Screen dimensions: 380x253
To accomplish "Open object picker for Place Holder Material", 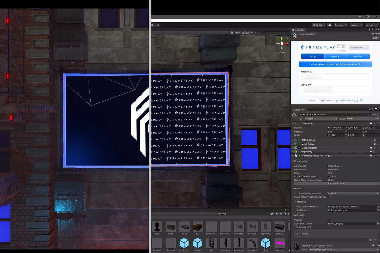I will 378,207.
